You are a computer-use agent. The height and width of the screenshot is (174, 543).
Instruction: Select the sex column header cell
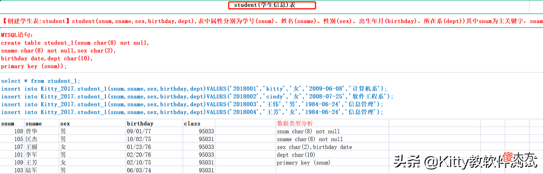click(92, 123)
